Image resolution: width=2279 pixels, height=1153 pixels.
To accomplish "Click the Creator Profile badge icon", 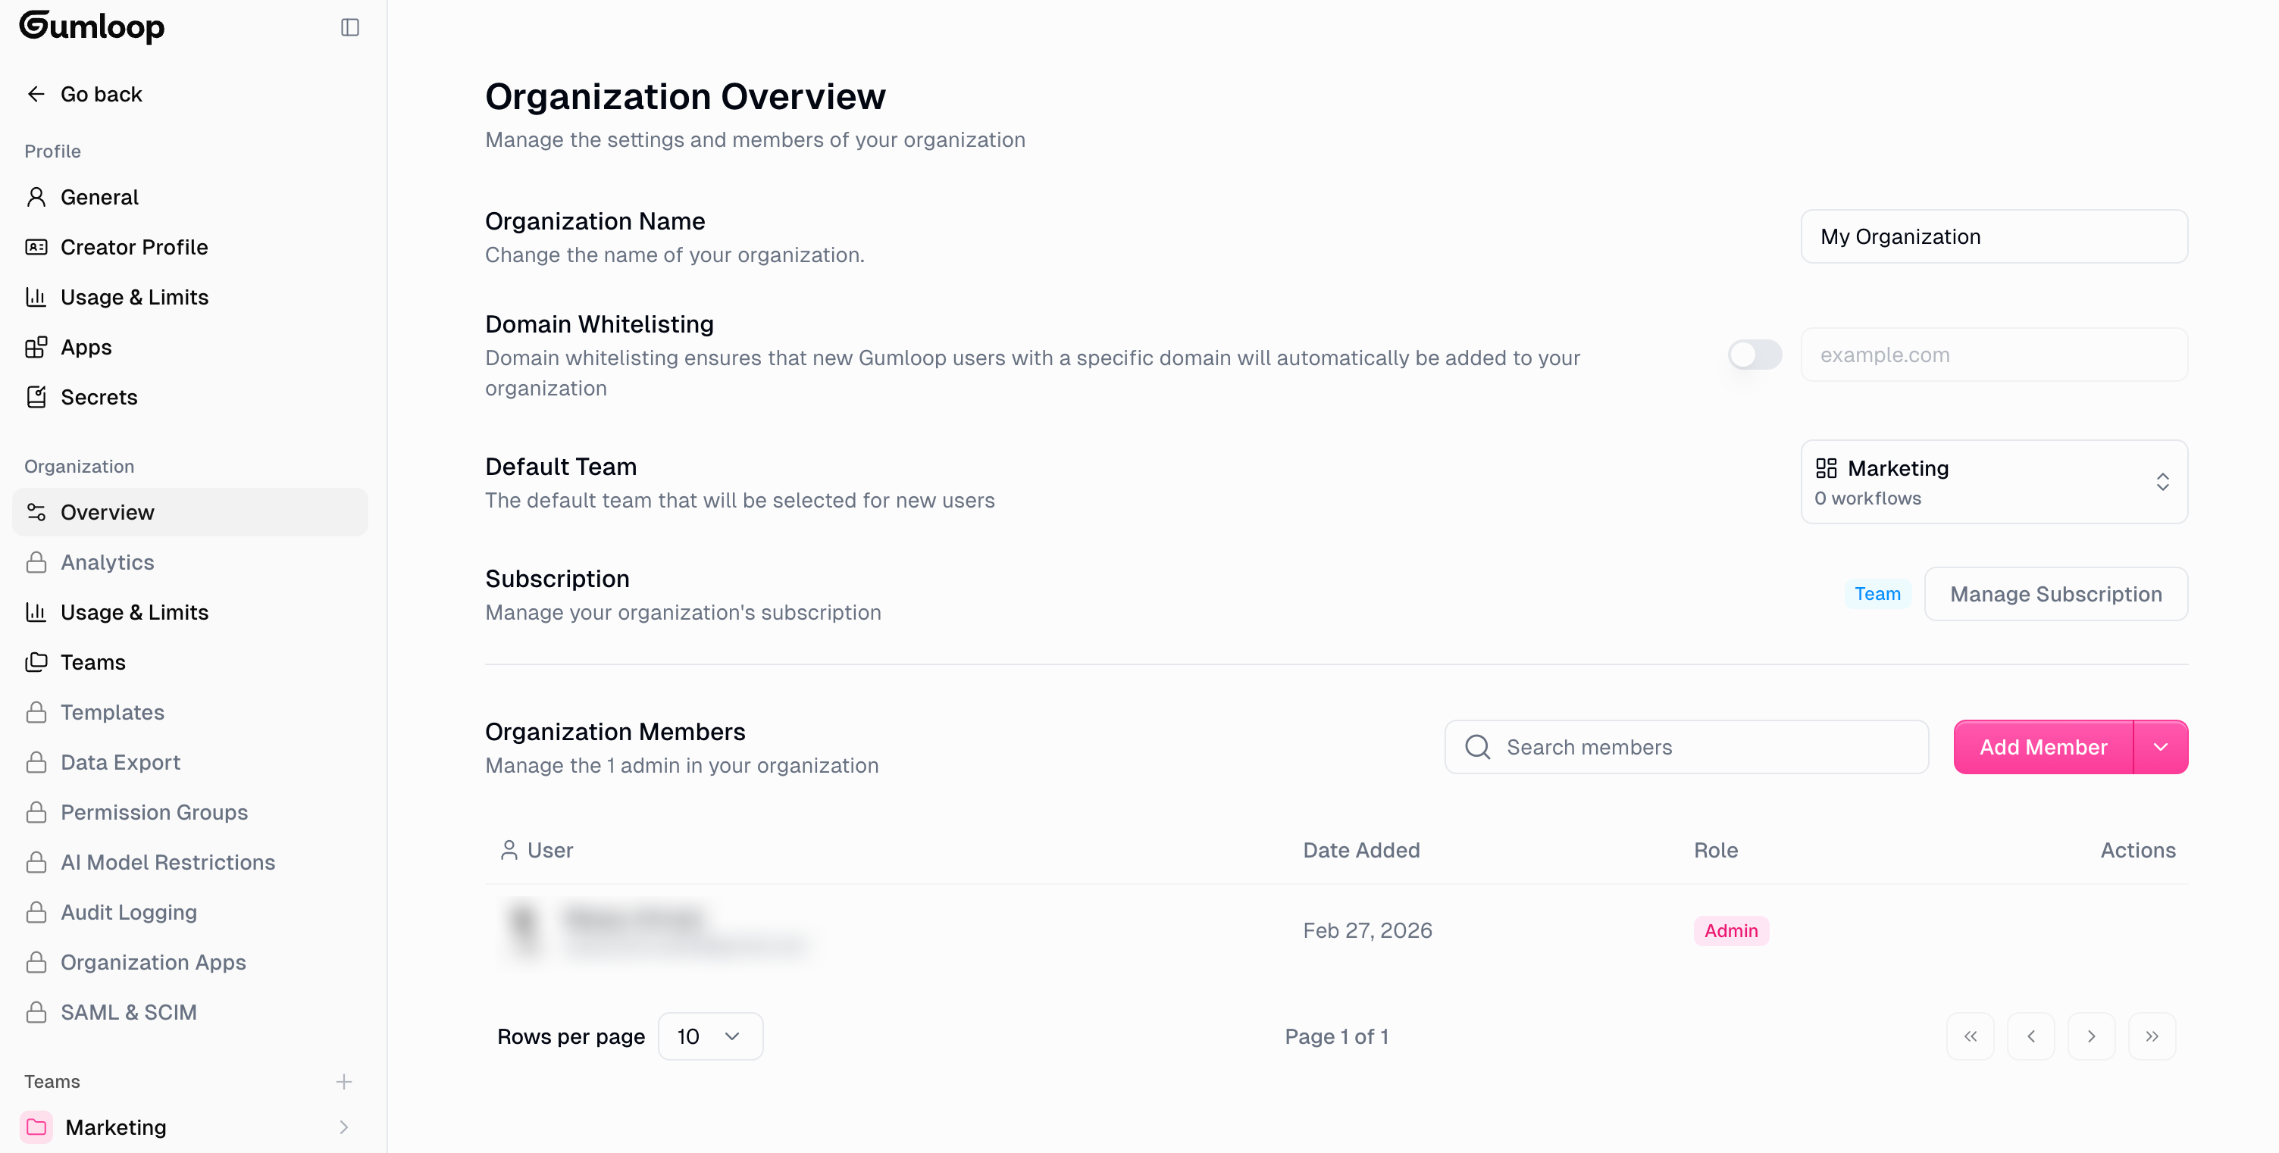I will (36, 247).
